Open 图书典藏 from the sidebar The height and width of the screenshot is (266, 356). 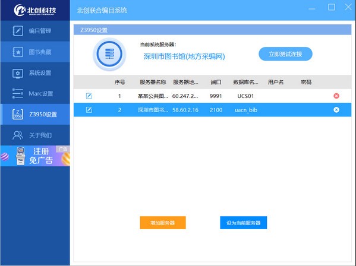[35, 52]
